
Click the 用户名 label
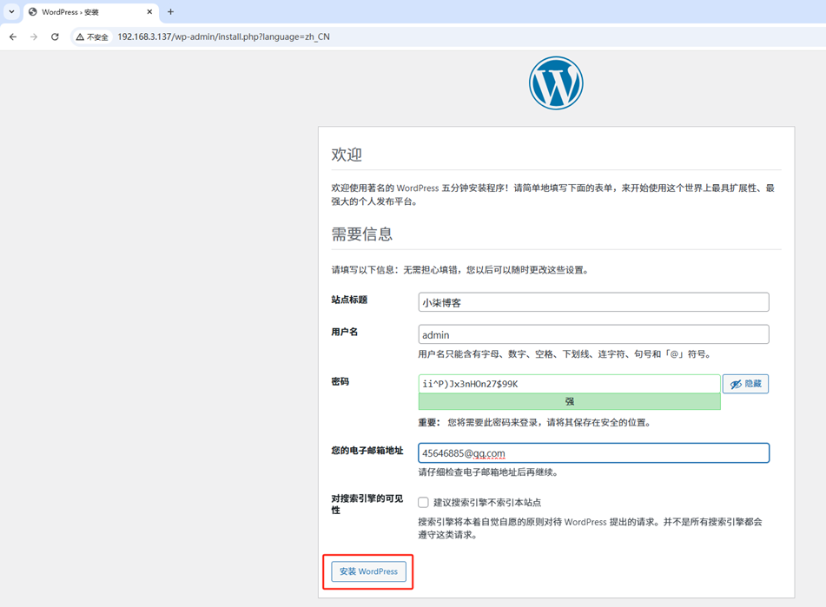point(345,332)
